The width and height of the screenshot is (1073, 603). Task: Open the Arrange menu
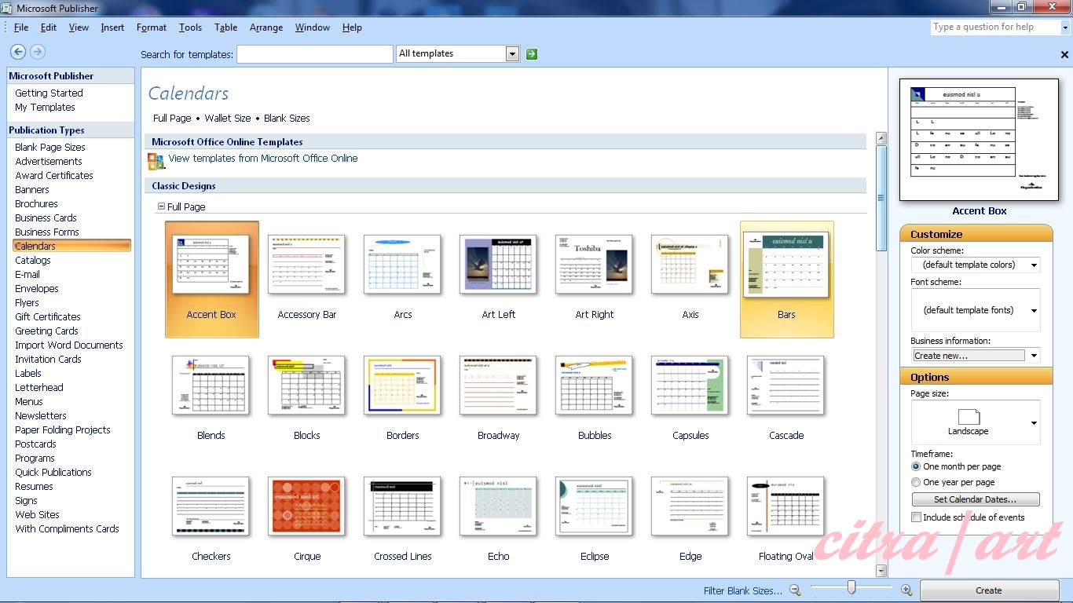point(266,27)
